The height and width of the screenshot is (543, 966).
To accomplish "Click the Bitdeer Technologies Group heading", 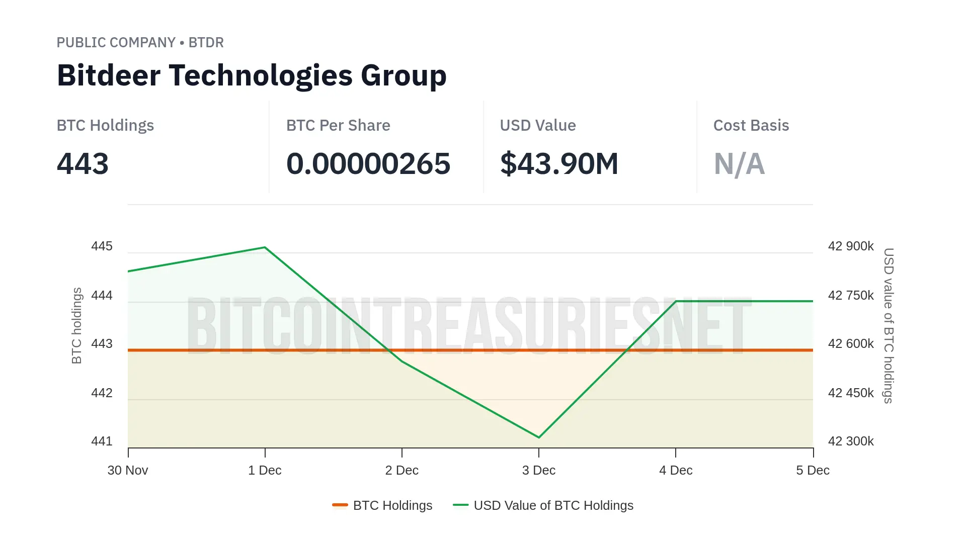I will (252, 75).
